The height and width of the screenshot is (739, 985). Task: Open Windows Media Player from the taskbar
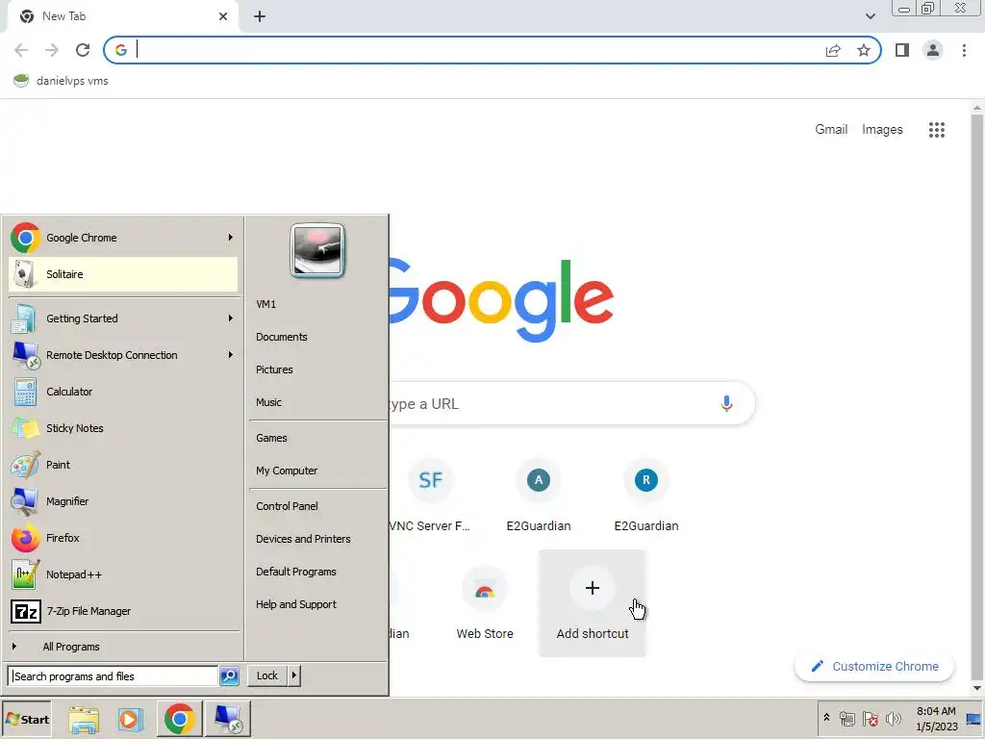(x=131, y=719)
